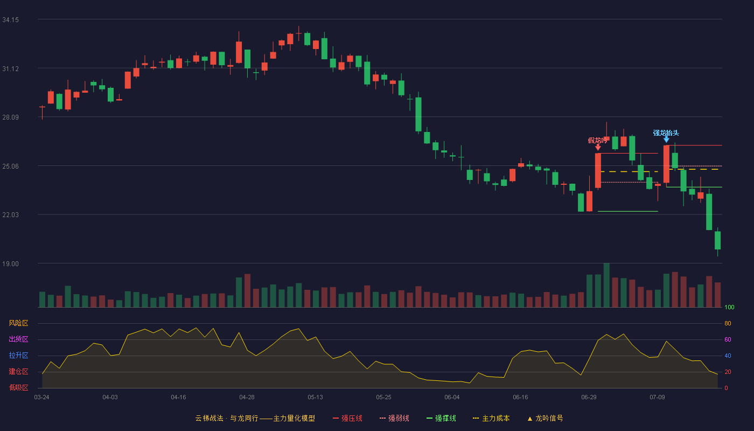Click the red 20 indicator axis value
Screen dimensions: 754x431
728,372
